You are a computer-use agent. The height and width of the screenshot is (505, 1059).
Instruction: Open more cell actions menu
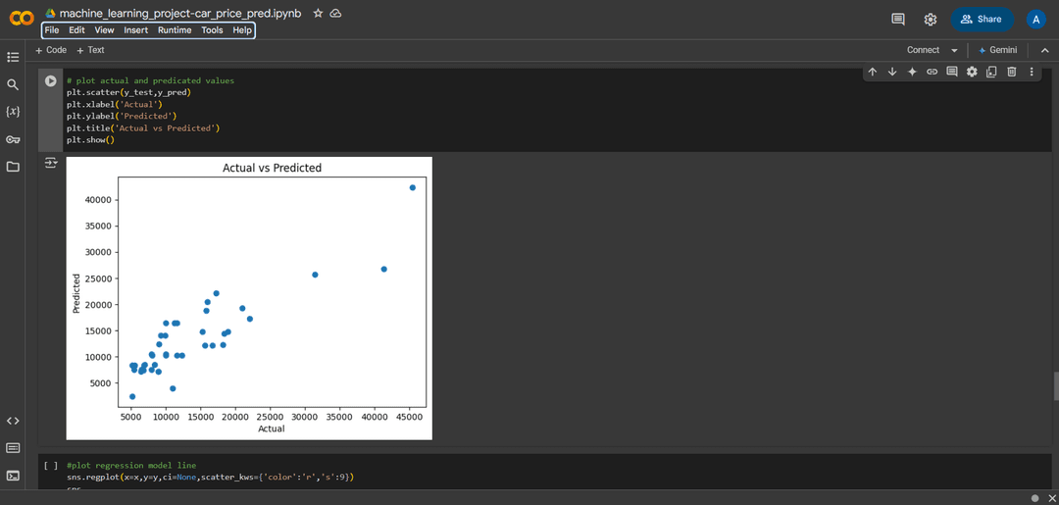[x=1032, y=72]
